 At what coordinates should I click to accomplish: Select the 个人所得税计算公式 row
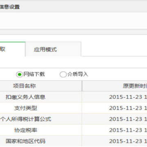73,119
